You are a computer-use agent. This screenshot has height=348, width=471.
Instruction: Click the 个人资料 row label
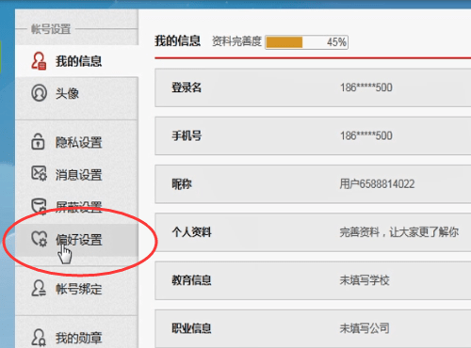tap(191, 232)
